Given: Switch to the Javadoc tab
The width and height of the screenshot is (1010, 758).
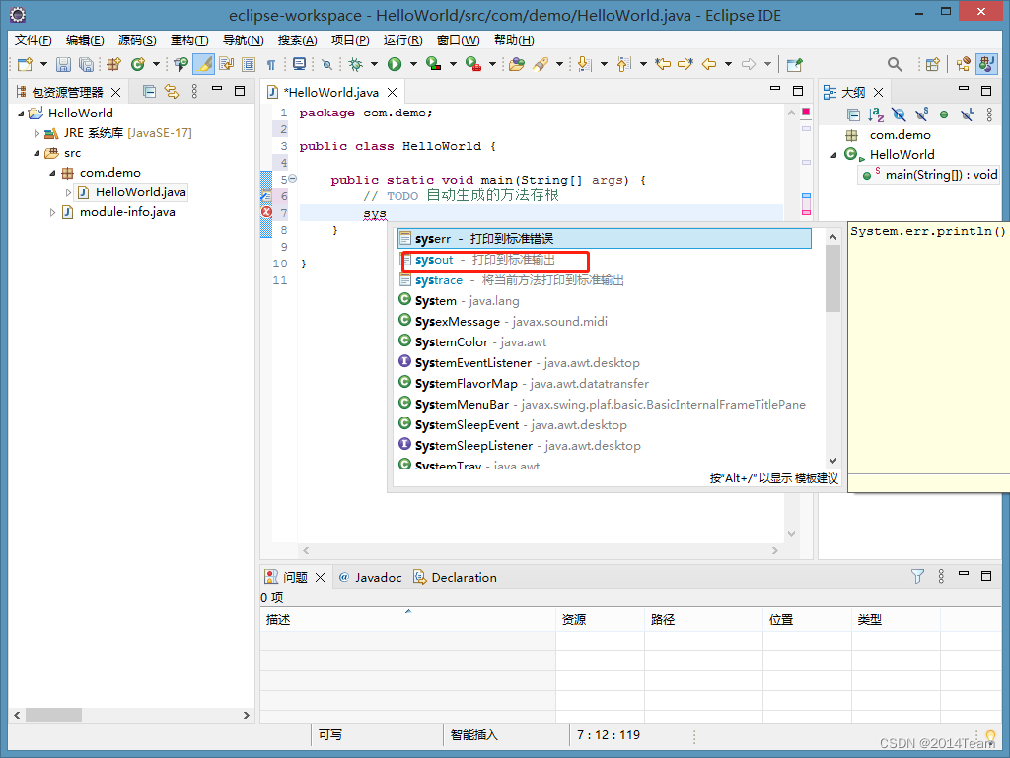Looking at the screenshot, I should 378,577.
